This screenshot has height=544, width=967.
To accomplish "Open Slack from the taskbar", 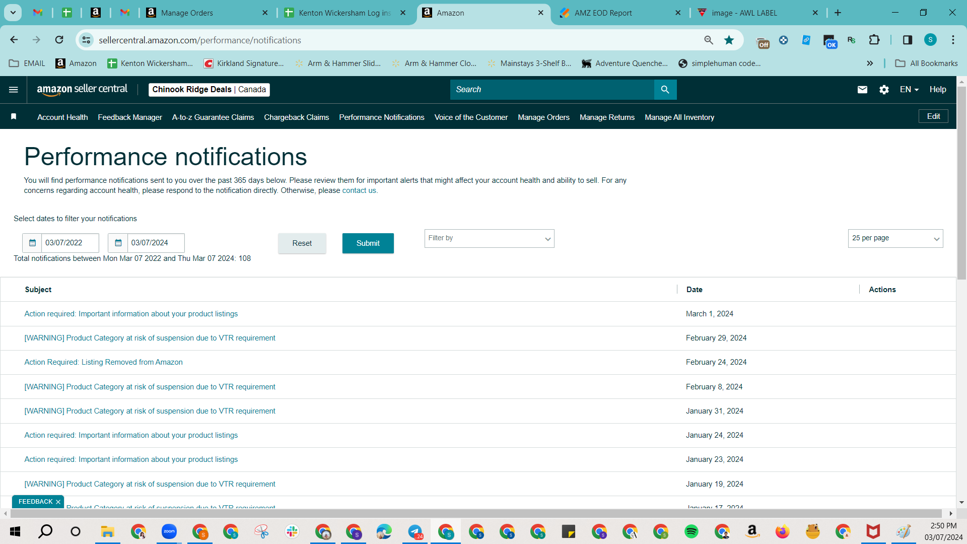I will coord(292,531).
